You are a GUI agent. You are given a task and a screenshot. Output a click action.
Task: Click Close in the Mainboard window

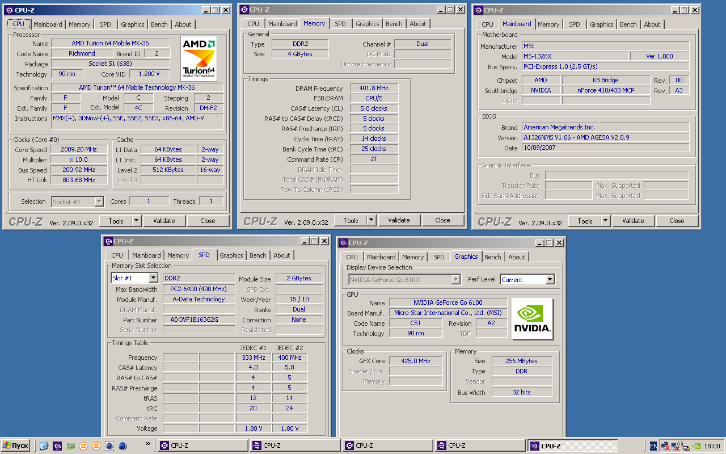(677, 221)
